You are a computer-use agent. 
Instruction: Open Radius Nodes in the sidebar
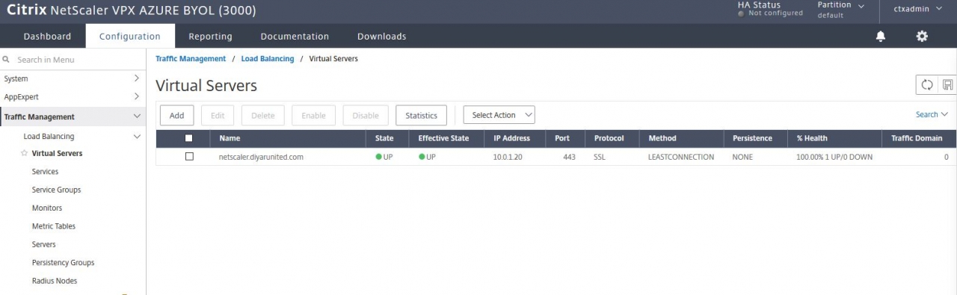coord(55,281)
